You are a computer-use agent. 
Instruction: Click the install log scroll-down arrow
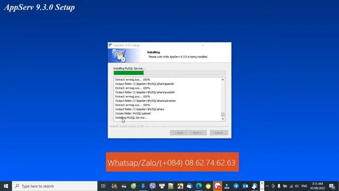point(222,119)
